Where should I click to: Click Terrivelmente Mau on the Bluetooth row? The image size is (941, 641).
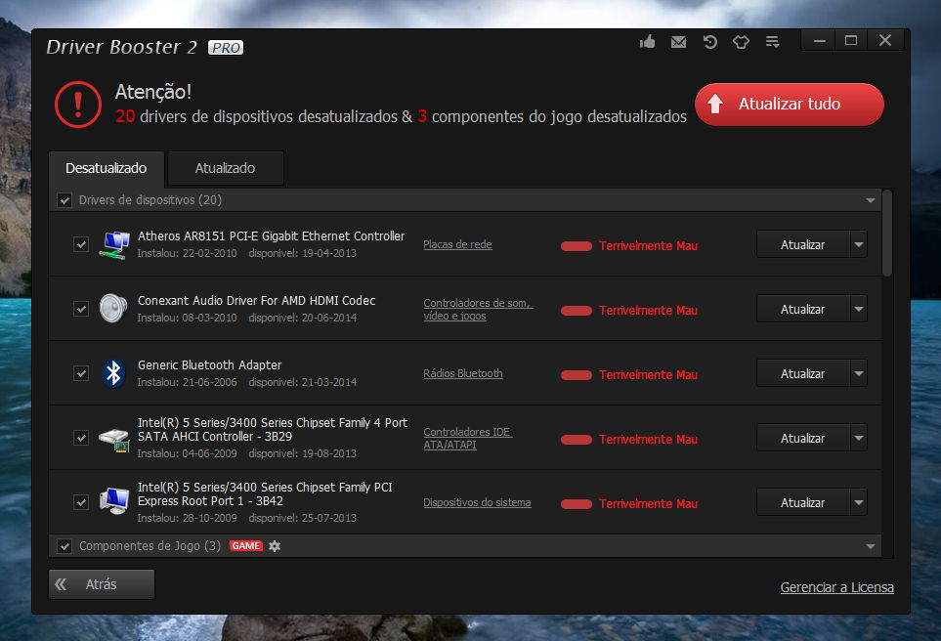tap(648, 375)
